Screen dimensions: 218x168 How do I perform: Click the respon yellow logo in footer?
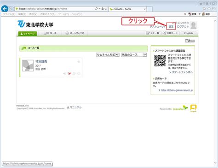tap(193, 108)
